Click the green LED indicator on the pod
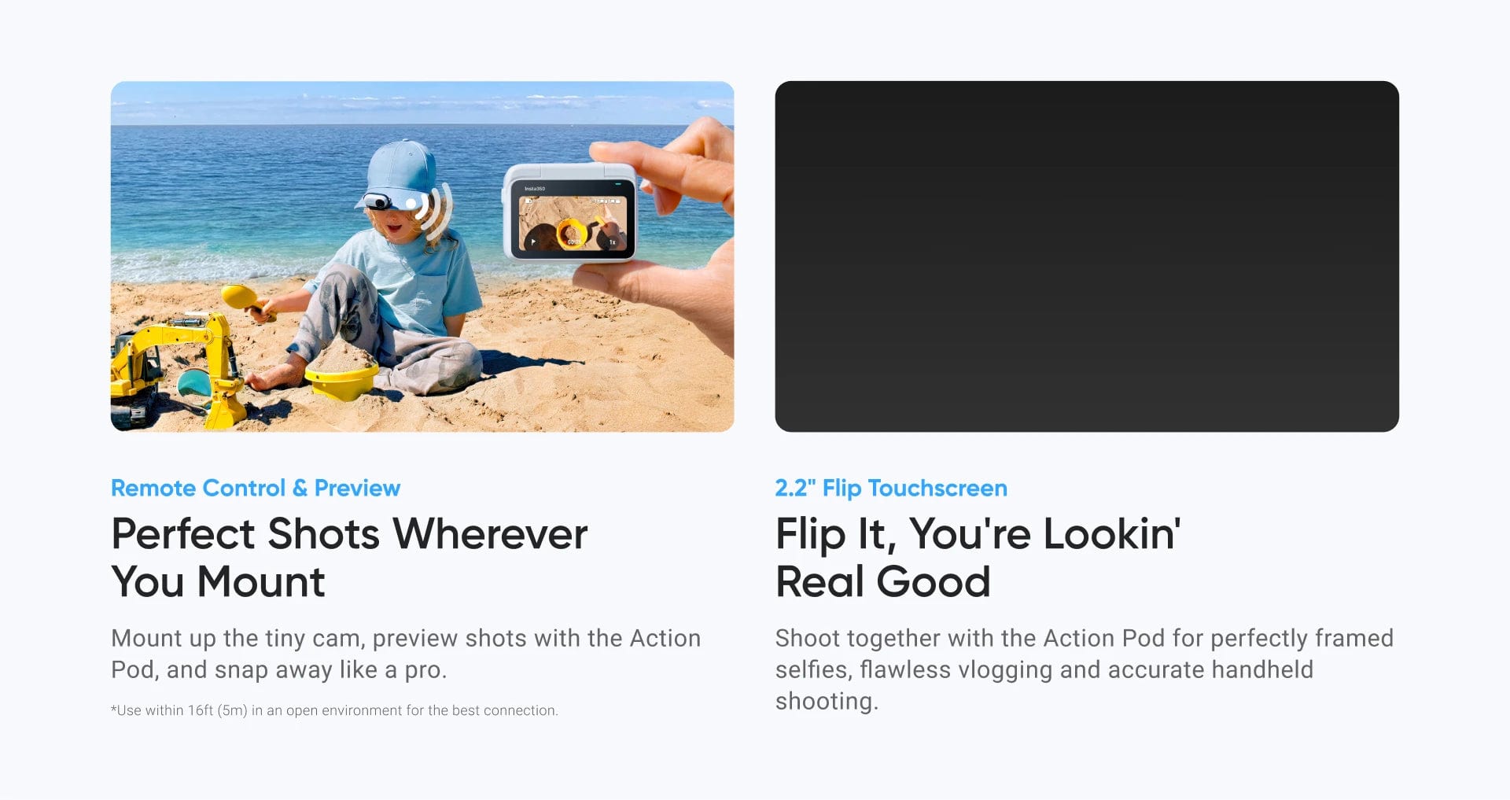This screenshot has height=800, width=1510. pos(618,184)
